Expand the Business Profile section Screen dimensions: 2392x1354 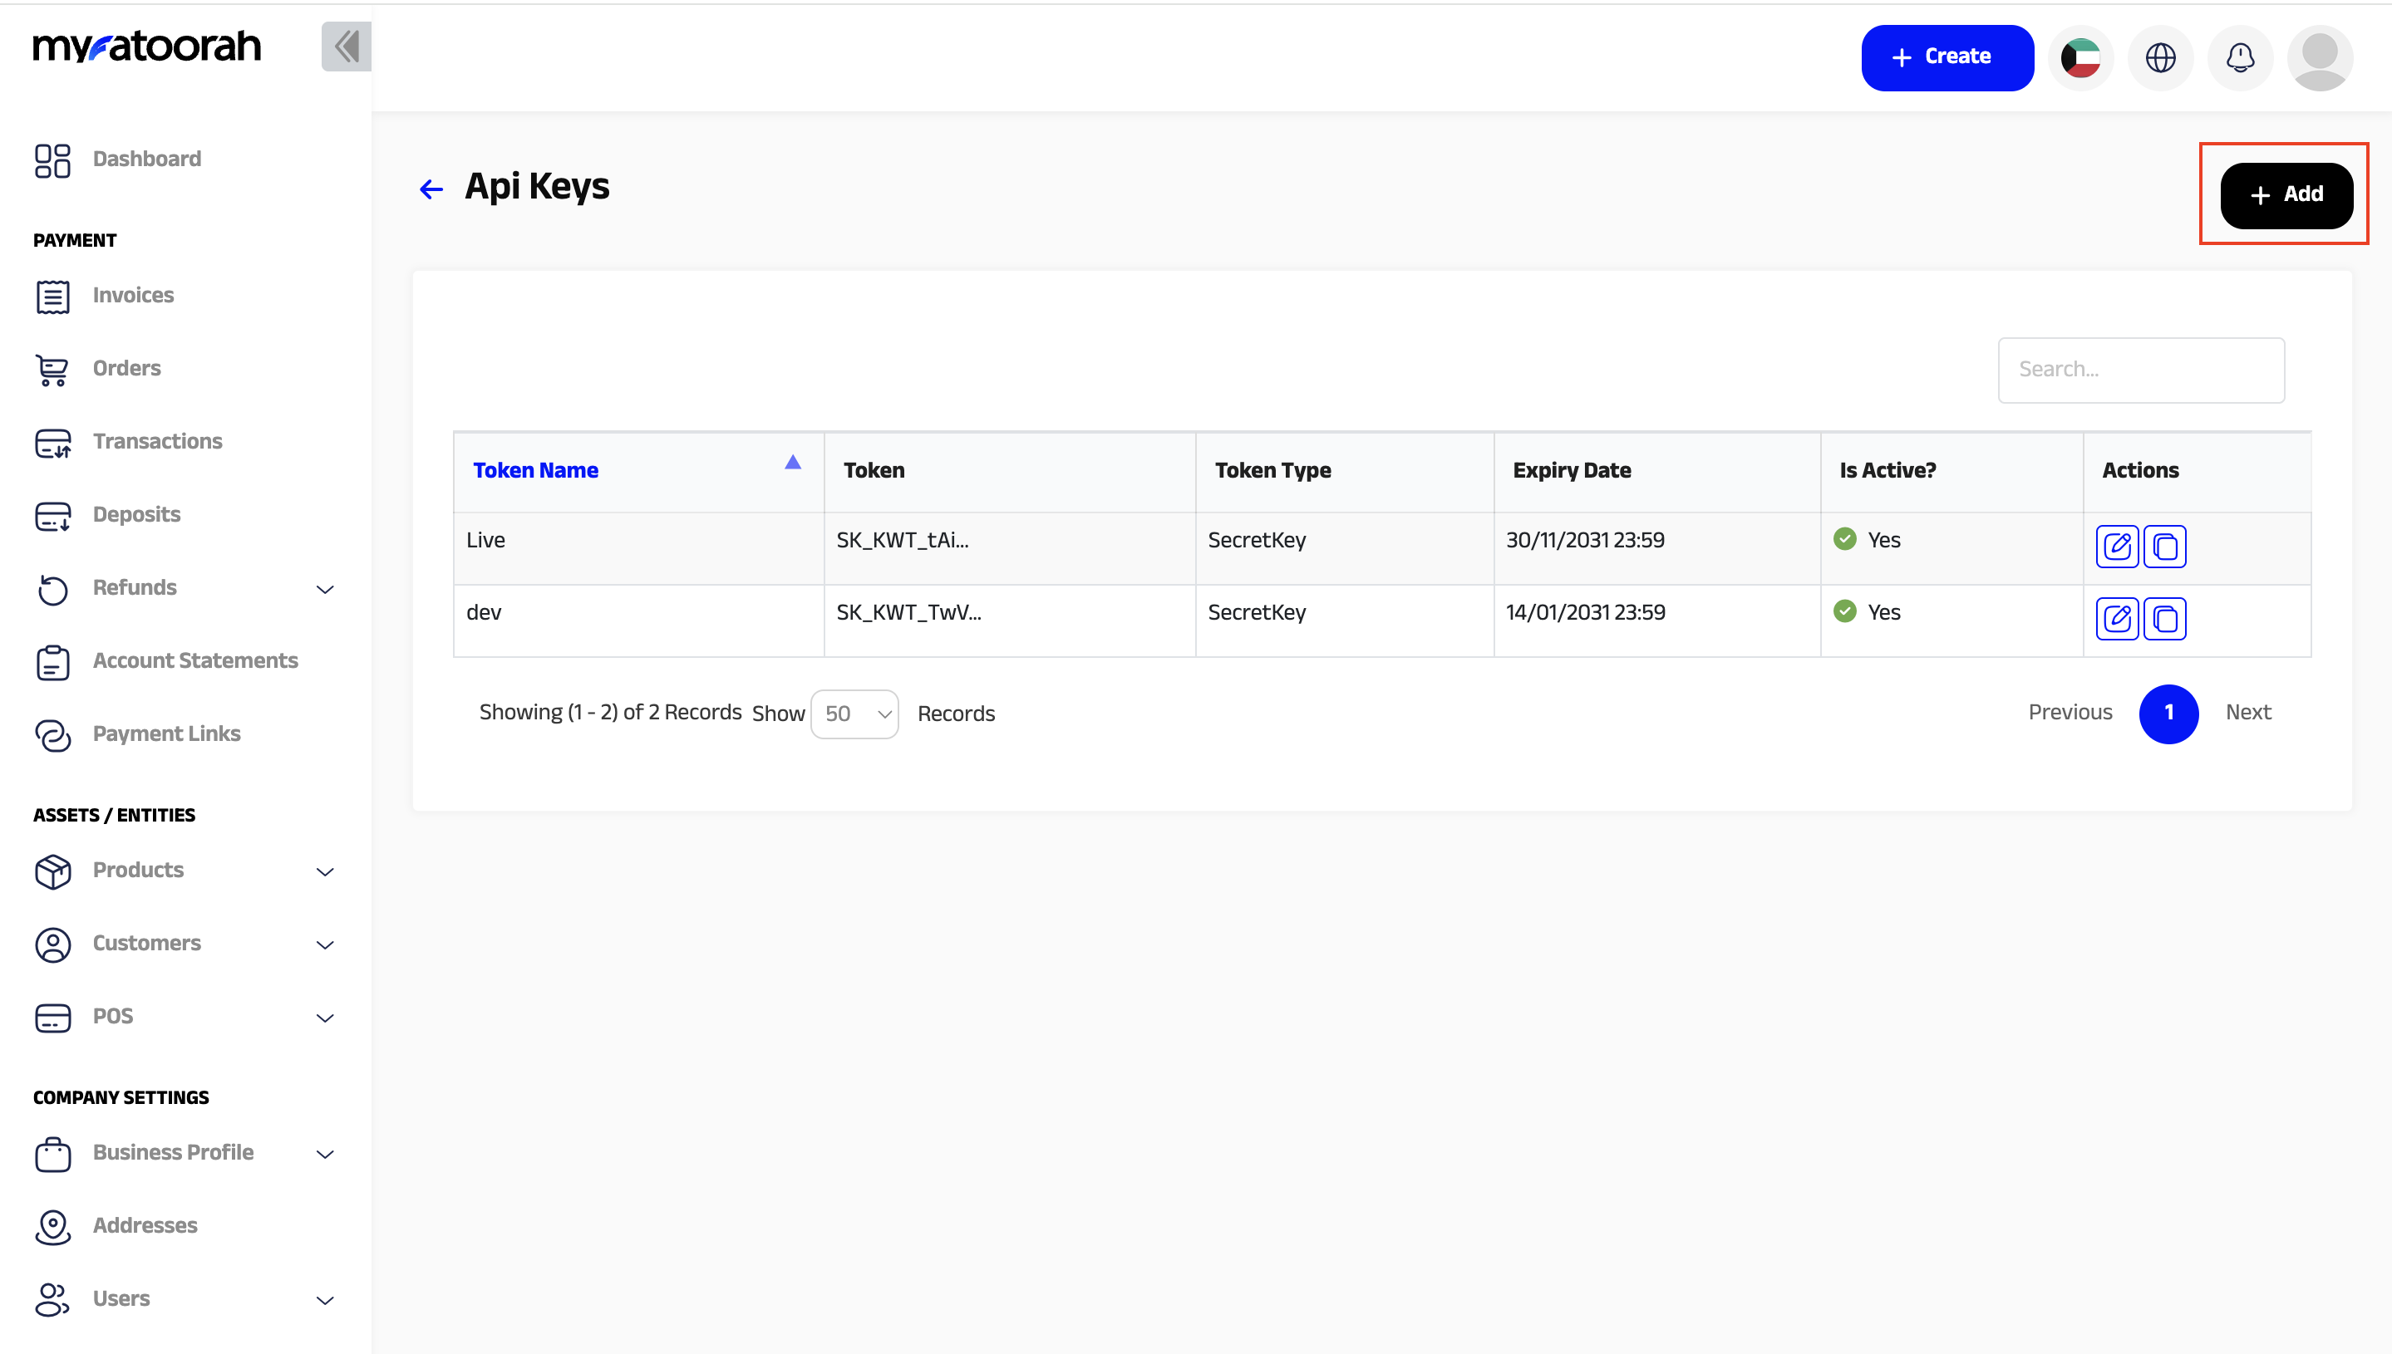[x=325, y=1154]
